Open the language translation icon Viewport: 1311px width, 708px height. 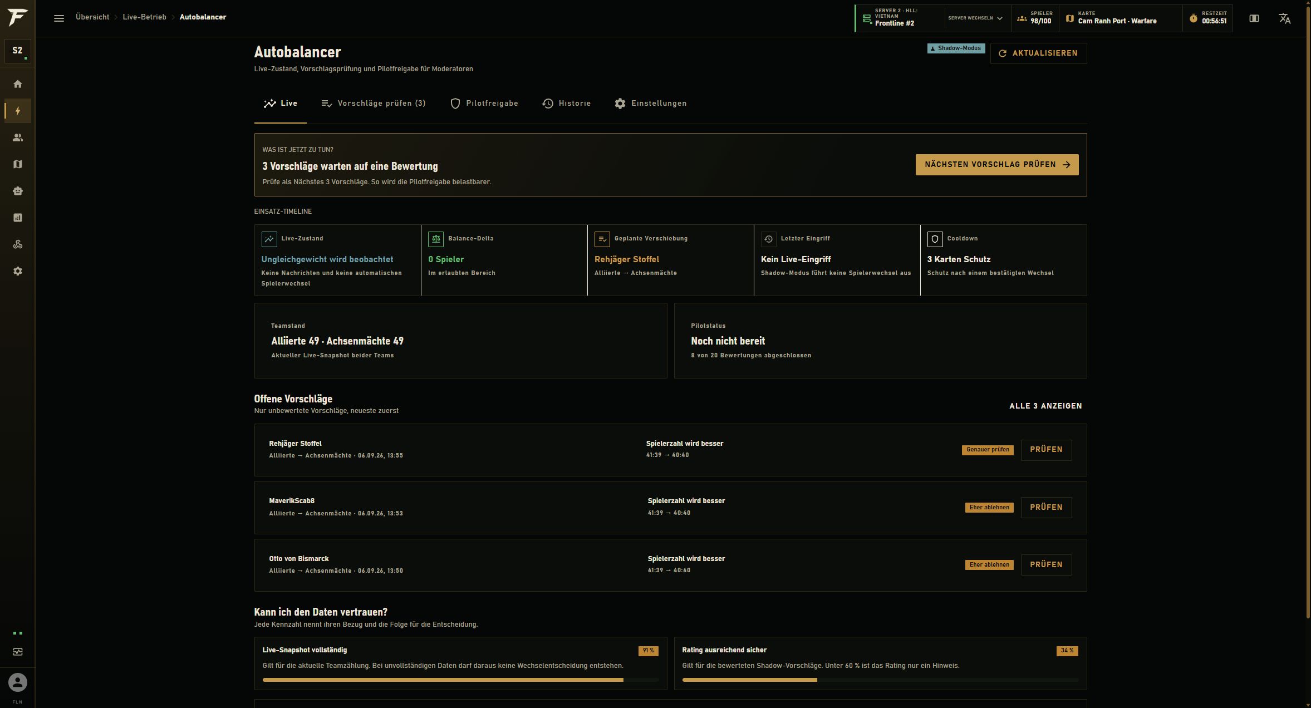[x=1284, y=18]
